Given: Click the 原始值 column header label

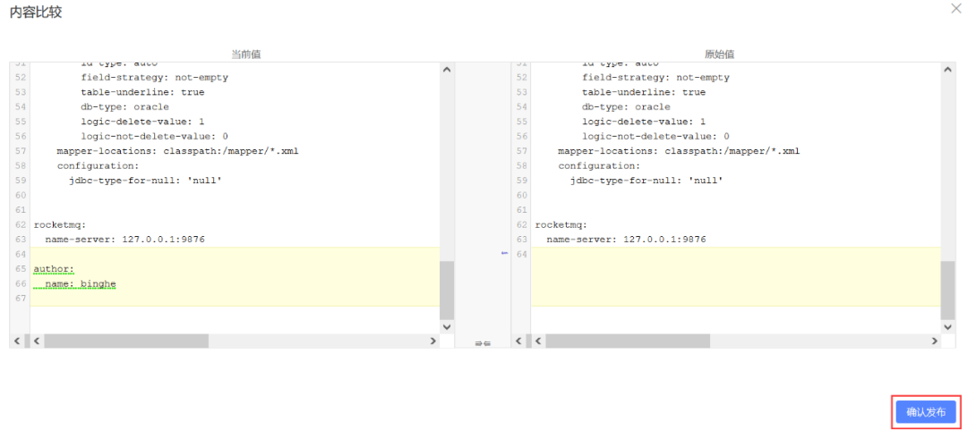Looking at the screenshot, I should (x=719, y=55).
